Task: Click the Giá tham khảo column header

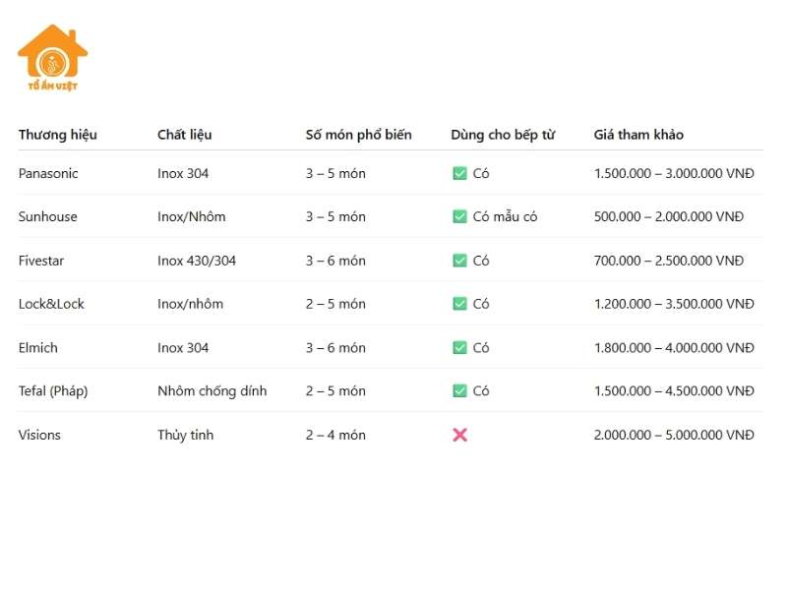Action: pos(638,135)
